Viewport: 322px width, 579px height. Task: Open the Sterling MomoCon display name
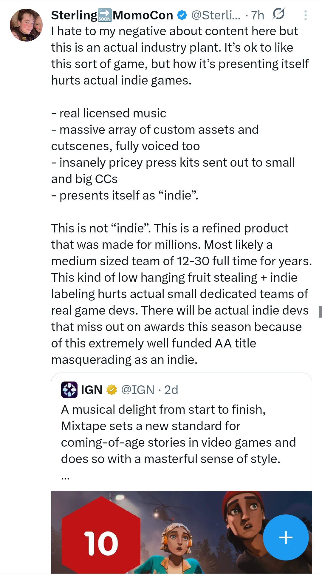coord(112,15)
